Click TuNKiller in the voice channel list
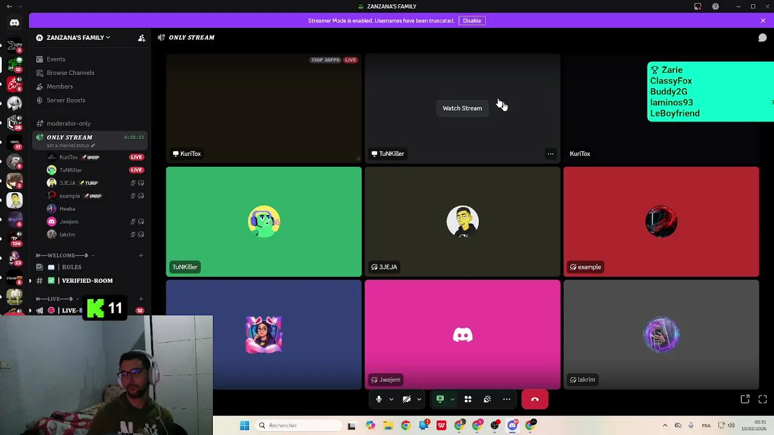 pyautogui.click(x=70, y=170)
